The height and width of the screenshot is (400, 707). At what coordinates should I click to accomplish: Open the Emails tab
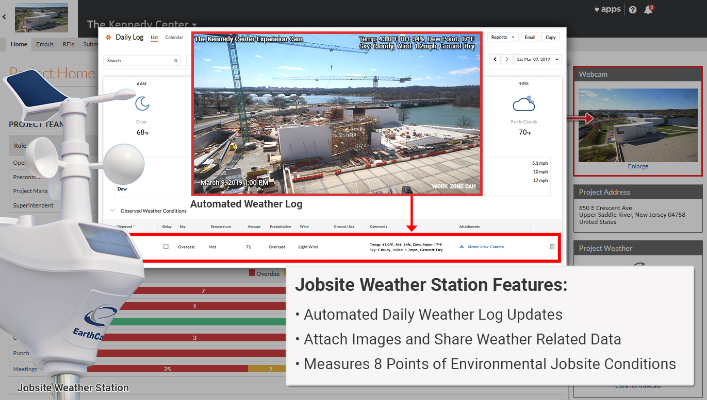(45, 44)
